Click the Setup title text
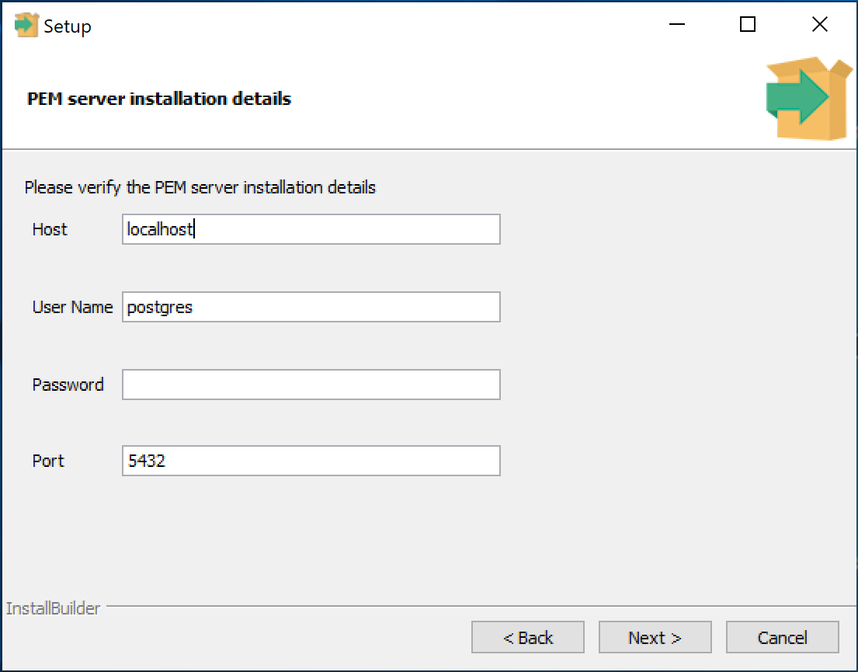The width and height of the screenshot is (858, 672). pyautogui.click(x=68, y=26)
